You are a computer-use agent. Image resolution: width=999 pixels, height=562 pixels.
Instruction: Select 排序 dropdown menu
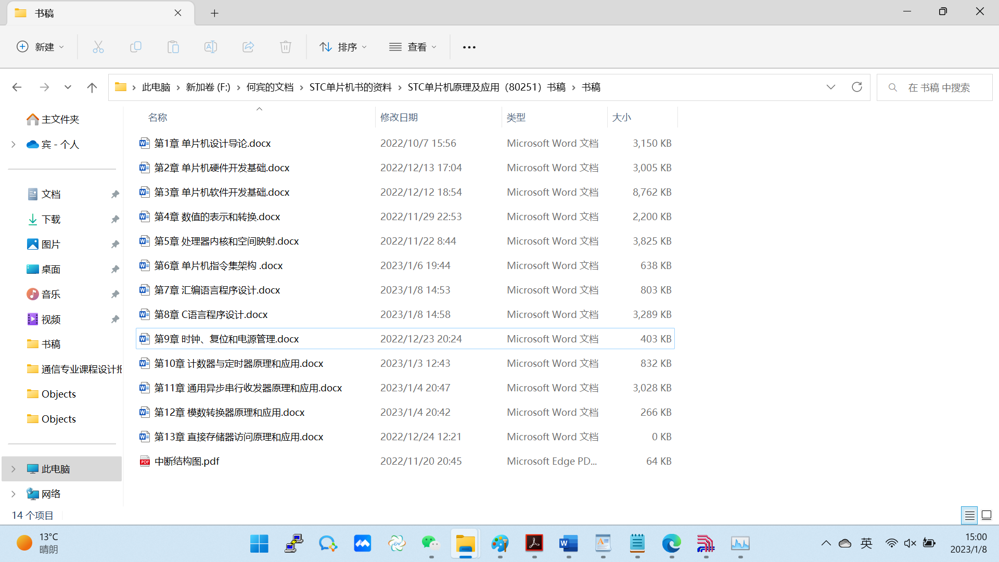point(343,46)
